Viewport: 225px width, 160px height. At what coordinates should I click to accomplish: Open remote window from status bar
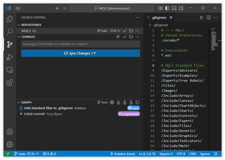8,154
